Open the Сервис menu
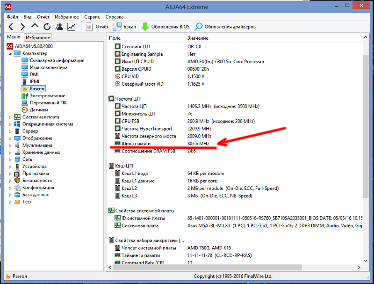The width and height of the screenshot is (374, 284). point(92,17)
